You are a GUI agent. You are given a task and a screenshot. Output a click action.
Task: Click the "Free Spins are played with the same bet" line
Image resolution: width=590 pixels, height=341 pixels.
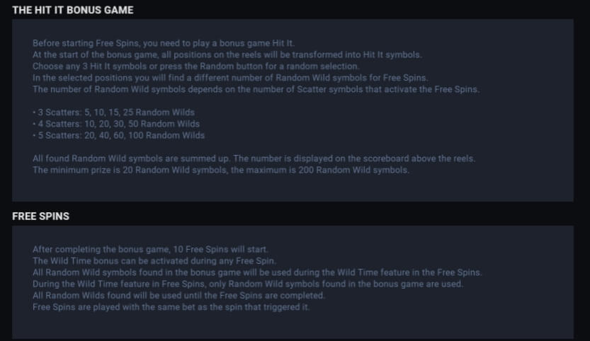point(171,307)
